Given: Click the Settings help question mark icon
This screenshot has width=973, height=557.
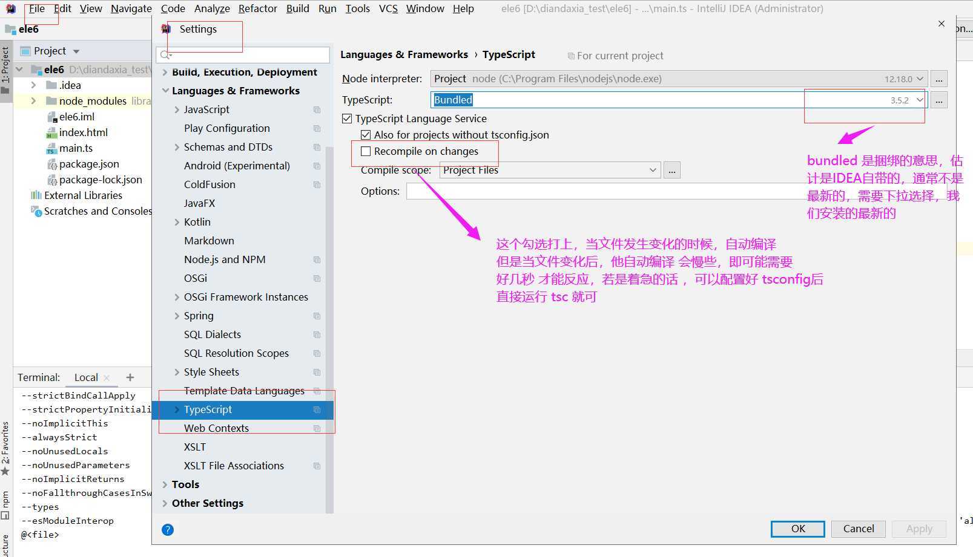Looking at the screenshot, I should point(168,530).
